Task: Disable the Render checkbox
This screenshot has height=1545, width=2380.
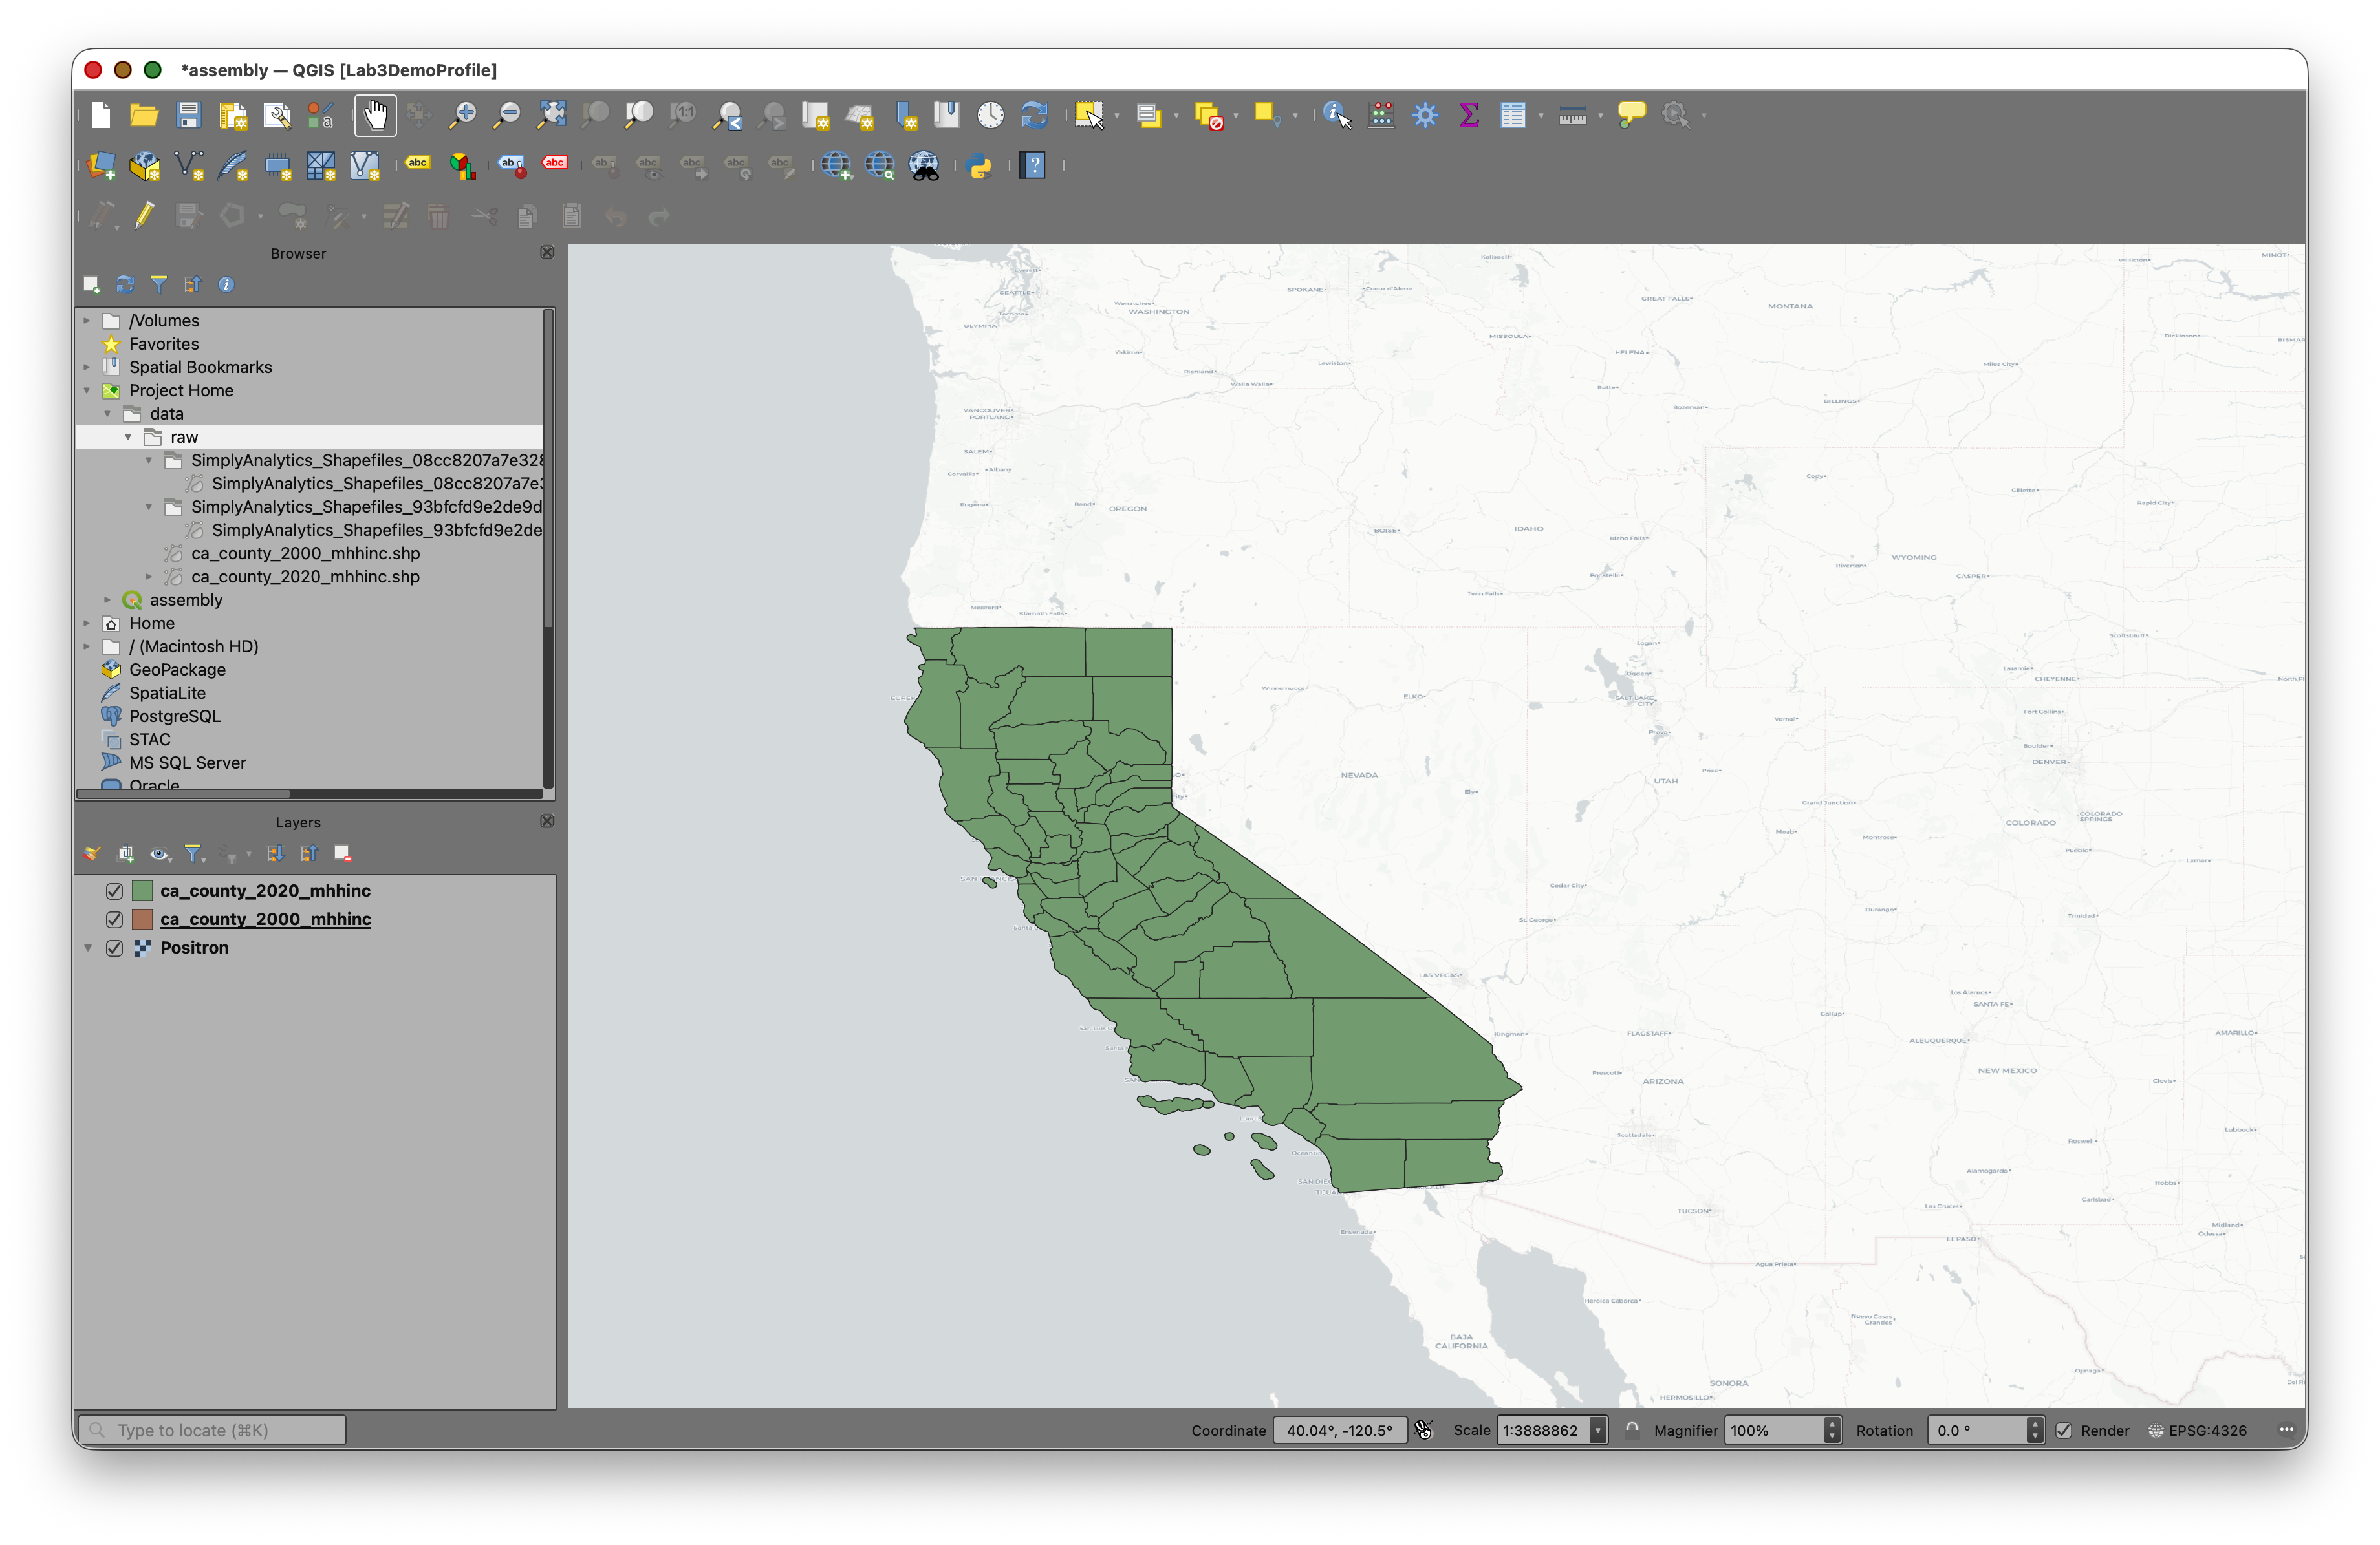Action: coord(2063,1430)
